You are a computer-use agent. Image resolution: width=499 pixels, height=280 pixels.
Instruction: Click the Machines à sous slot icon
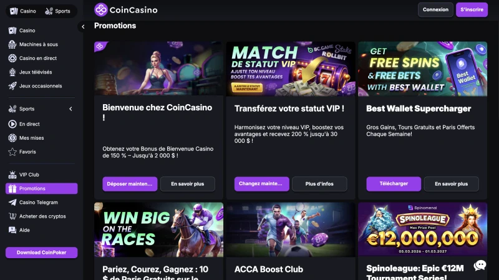12,44
